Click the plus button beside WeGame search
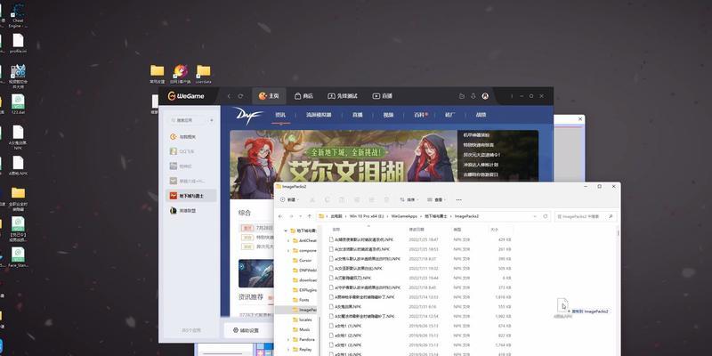 [x=212, y=120]
